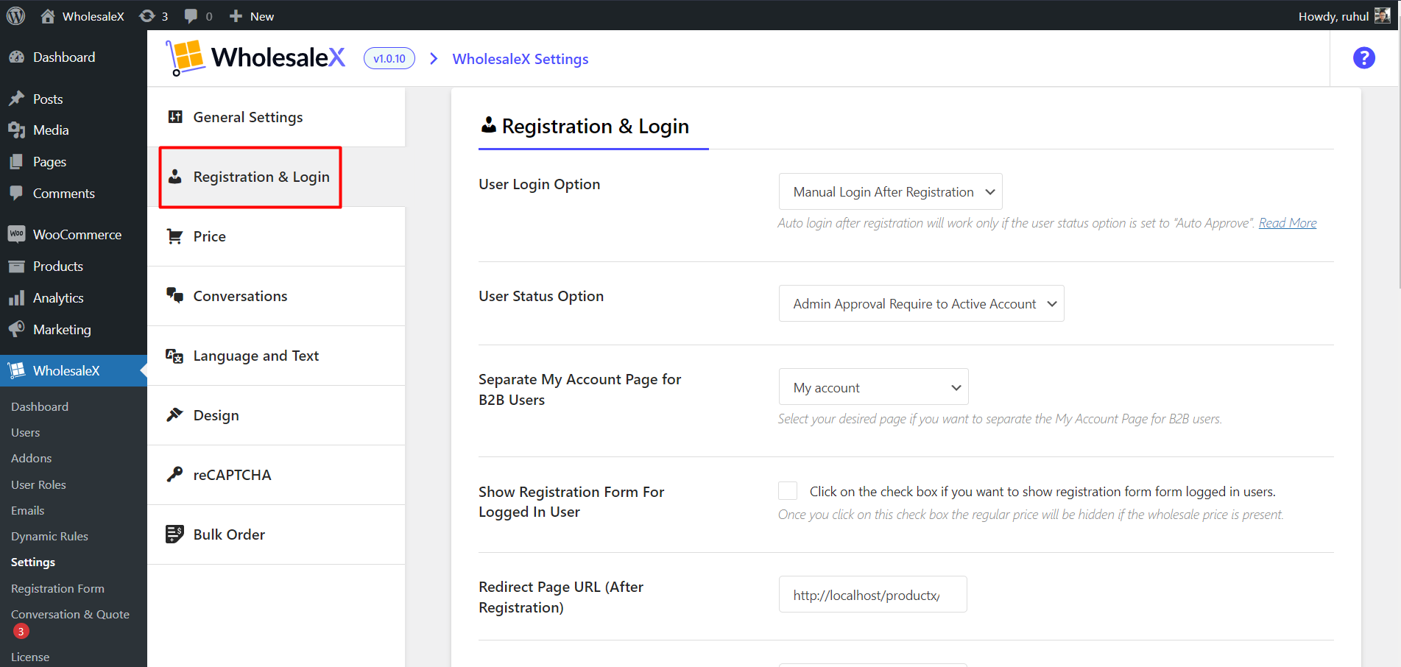Open the Conversations settings tab
This screenshot has height=667, width=1401.
tap(276, 296)
